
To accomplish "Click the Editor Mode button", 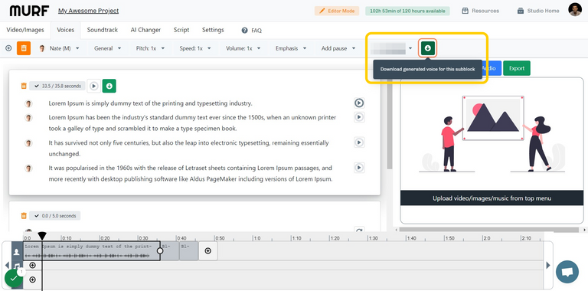I will [337, 11].
